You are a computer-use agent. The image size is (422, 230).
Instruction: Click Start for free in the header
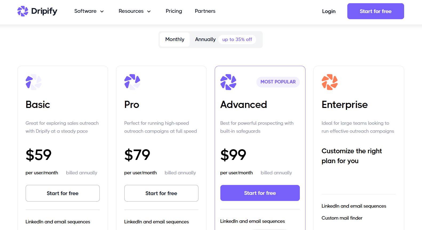375,11
